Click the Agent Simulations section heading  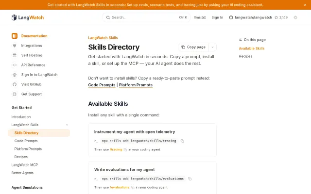click(x=27, y=188)
